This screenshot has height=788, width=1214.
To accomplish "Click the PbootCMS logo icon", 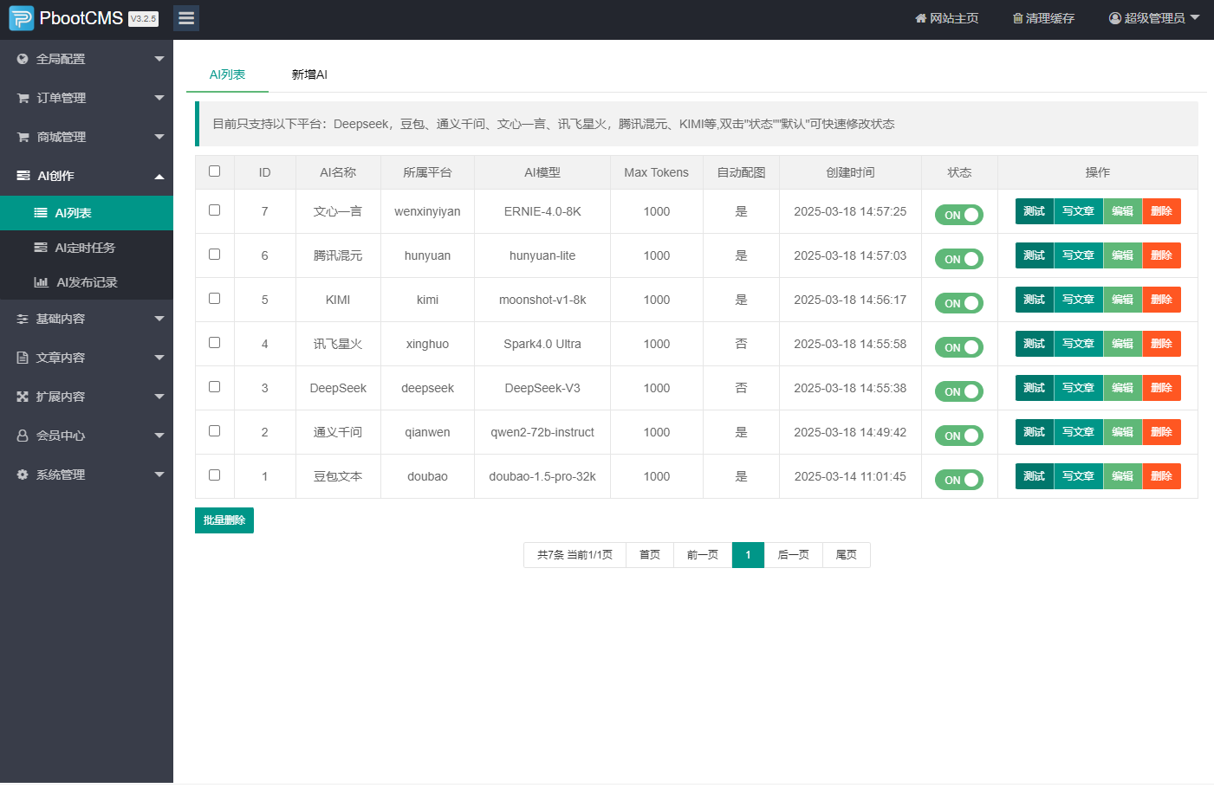I will click(x=21, y=18).
